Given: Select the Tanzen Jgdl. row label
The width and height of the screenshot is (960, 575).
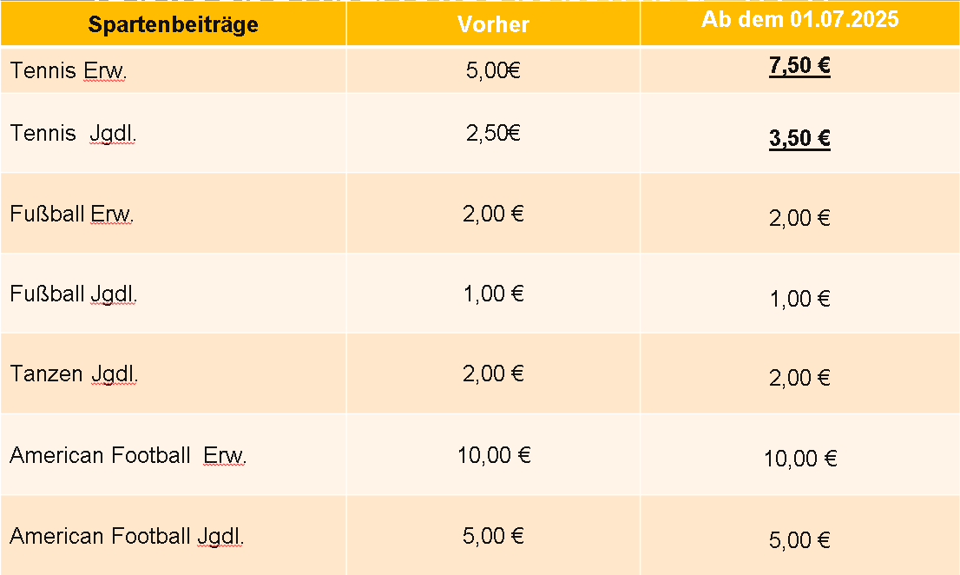Looking at the screenshot, I should pyautogui.click(x=75, y=374).
